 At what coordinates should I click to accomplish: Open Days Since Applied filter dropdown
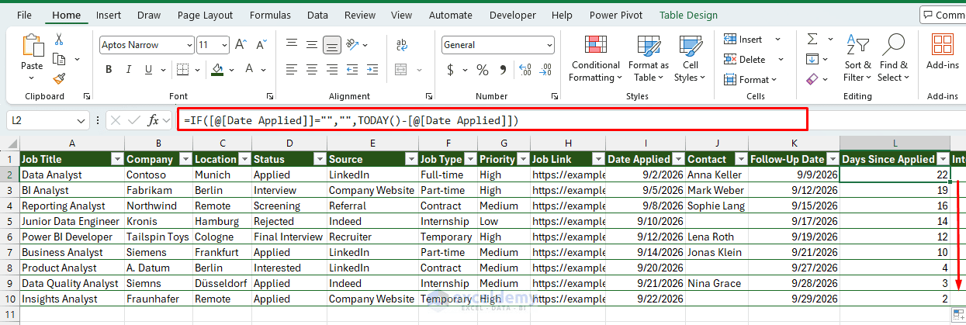tap(943, 159)
